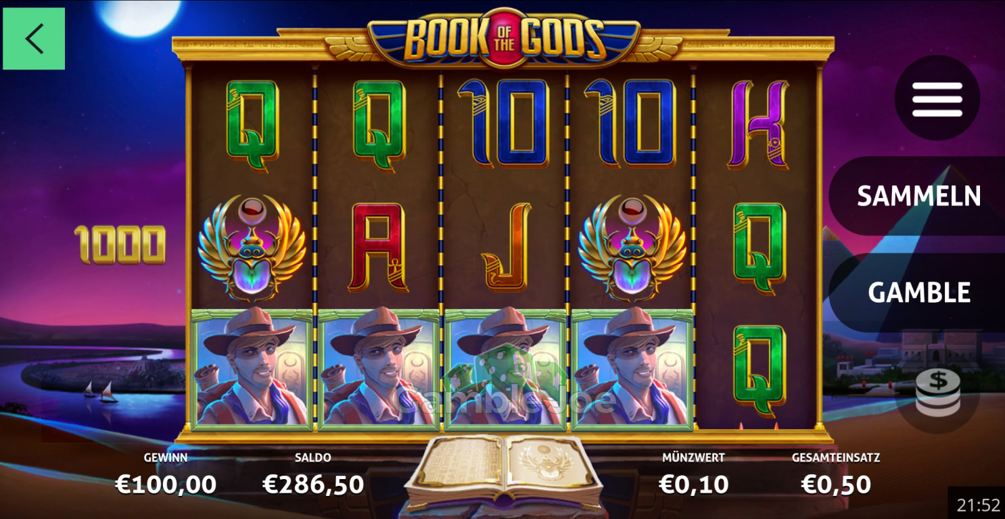This screenshot has height=519, width=1005.
Task: Select the scarab symbol on reel one
Action: [x=252, y=248]
